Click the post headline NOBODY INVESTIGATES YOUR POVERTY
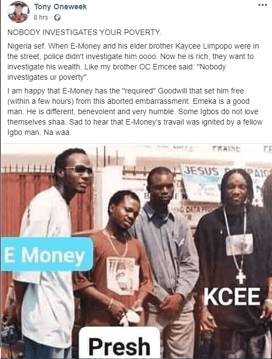Image resolution: width=272 pixels, height=359 pixels. pyautogui.click(x=84, y=32)
